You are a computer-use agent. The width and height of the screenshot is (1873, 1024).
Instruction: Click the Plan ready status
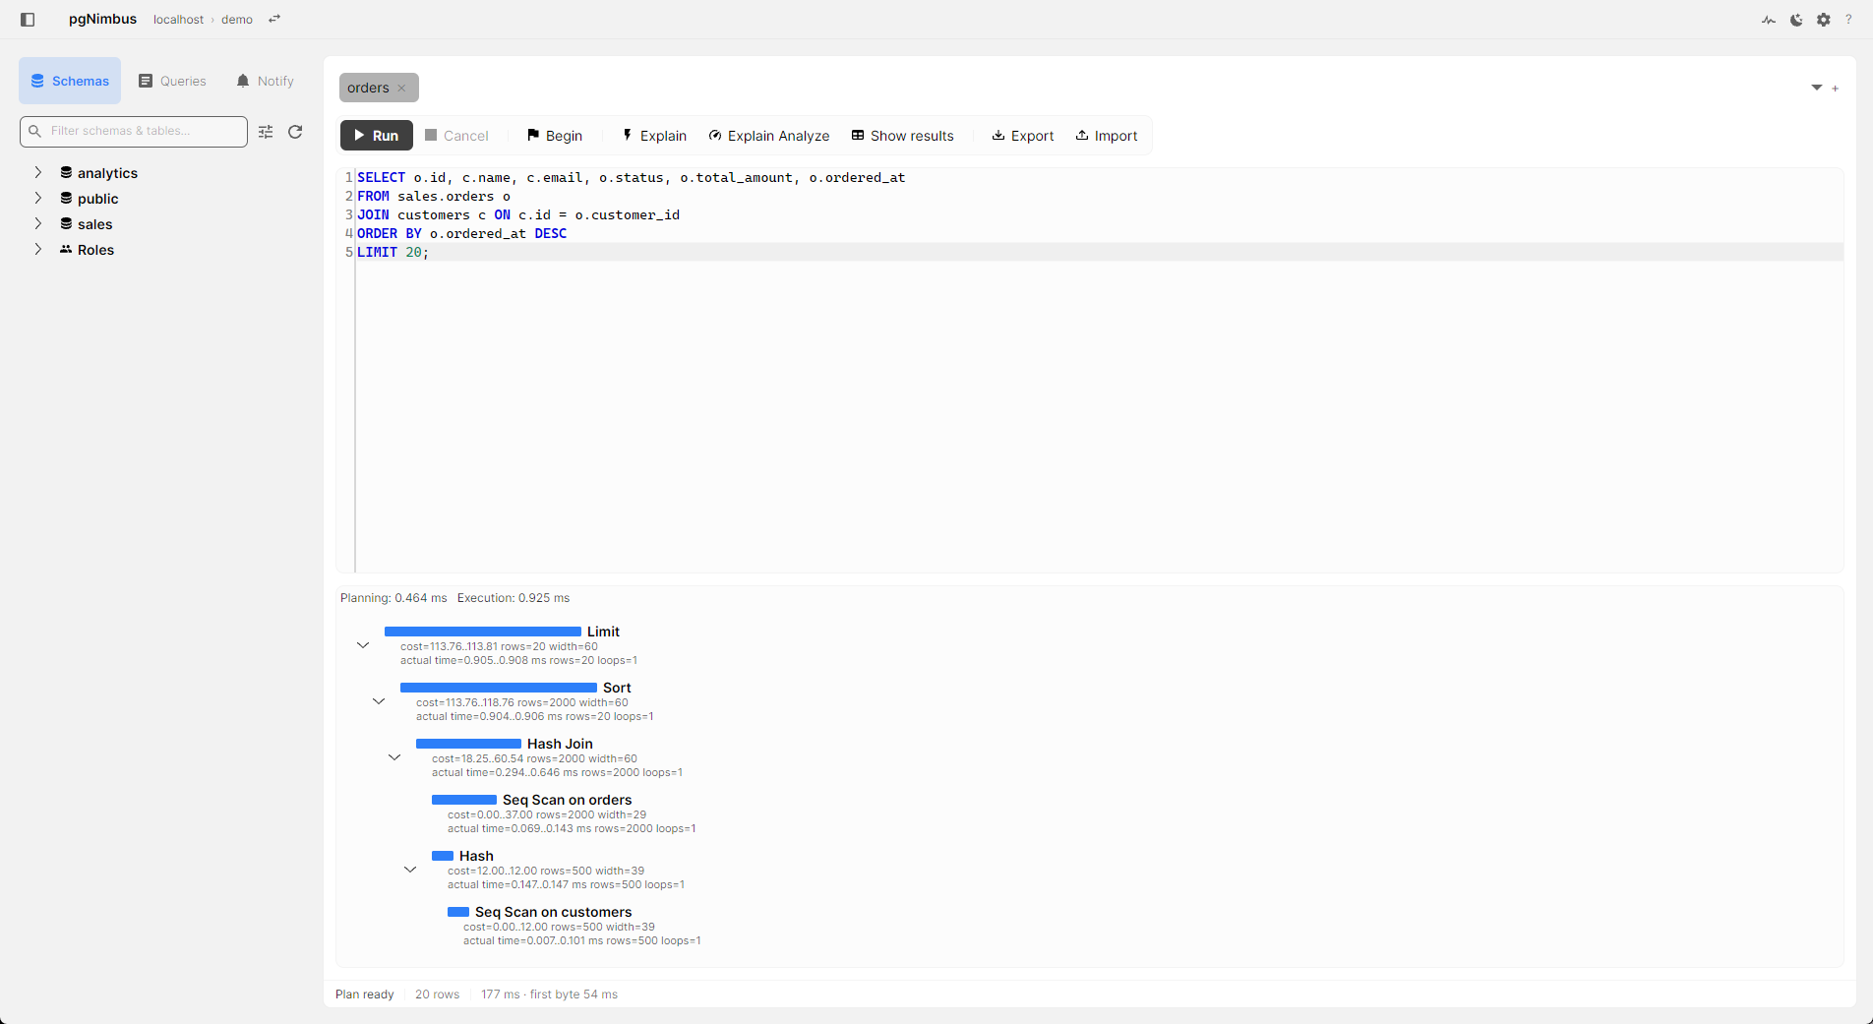tap(364, 994)
